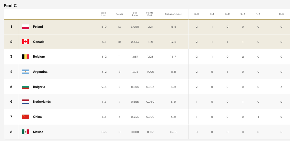The image size is (290, 141).
Task: Click the Set-Won-Lost column header
Action: (x=173, y=14)
